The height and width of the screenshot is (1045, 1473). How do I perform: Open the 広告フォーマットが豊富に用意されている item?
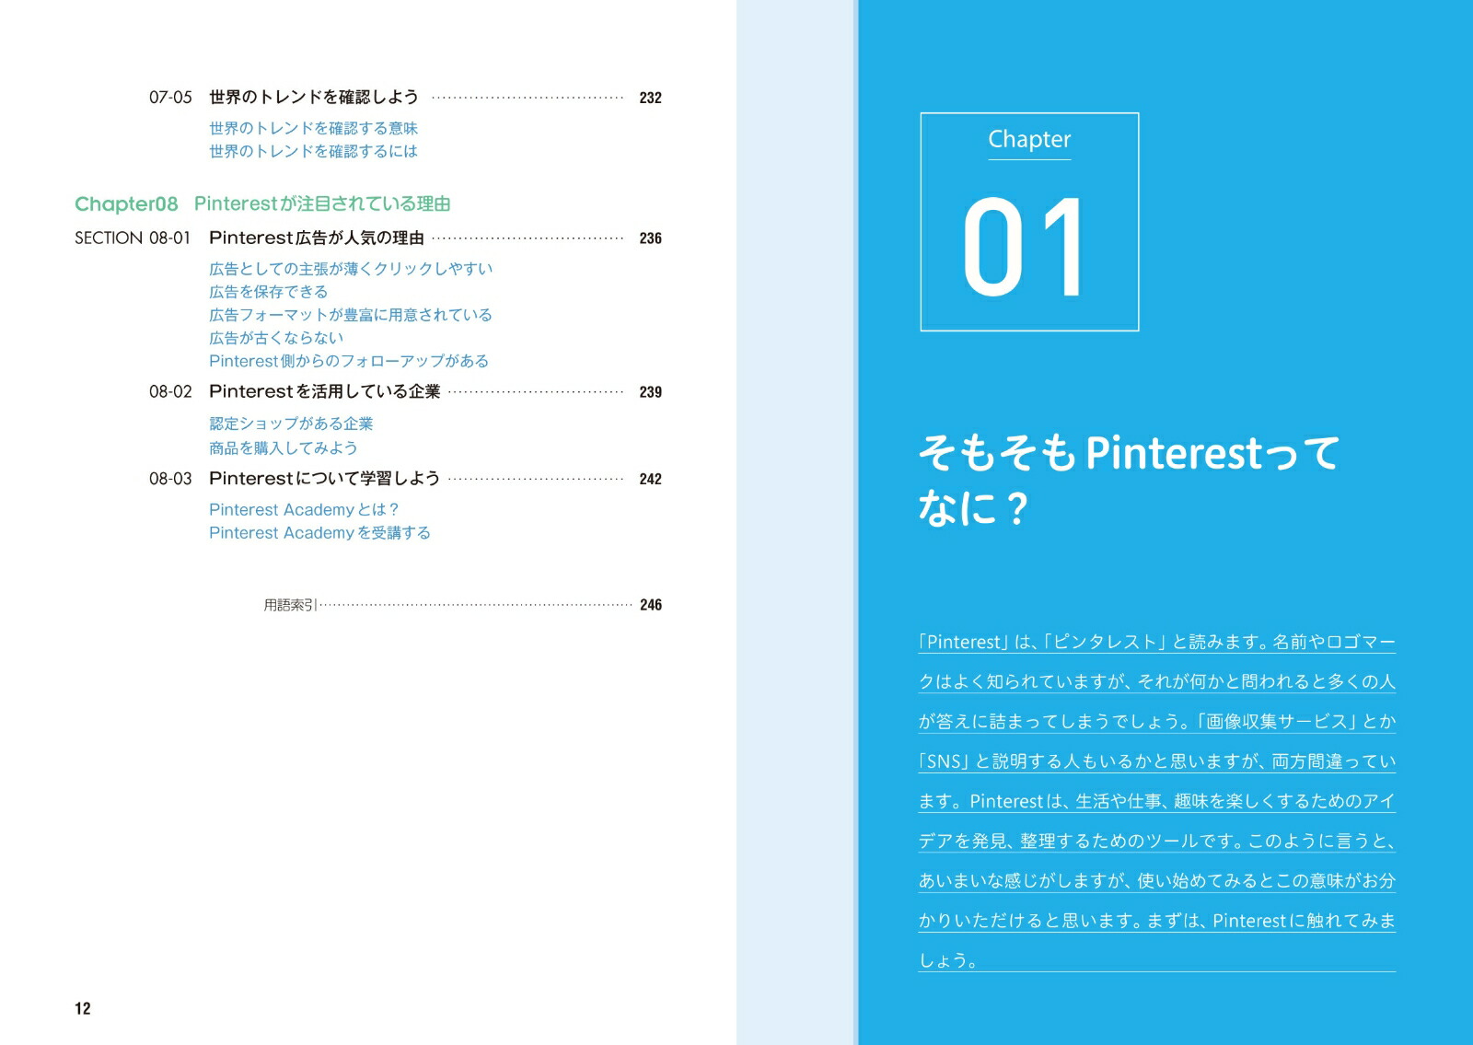pyautogui.click(x=349, y=315)
